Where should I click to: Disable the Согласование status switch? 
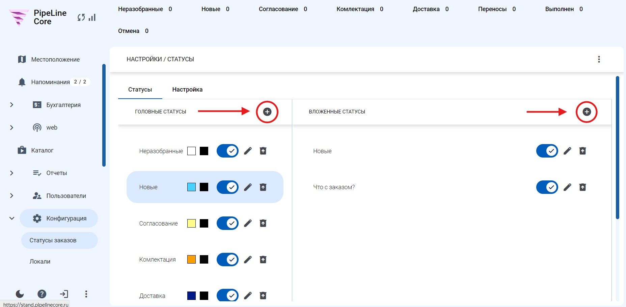227,223
